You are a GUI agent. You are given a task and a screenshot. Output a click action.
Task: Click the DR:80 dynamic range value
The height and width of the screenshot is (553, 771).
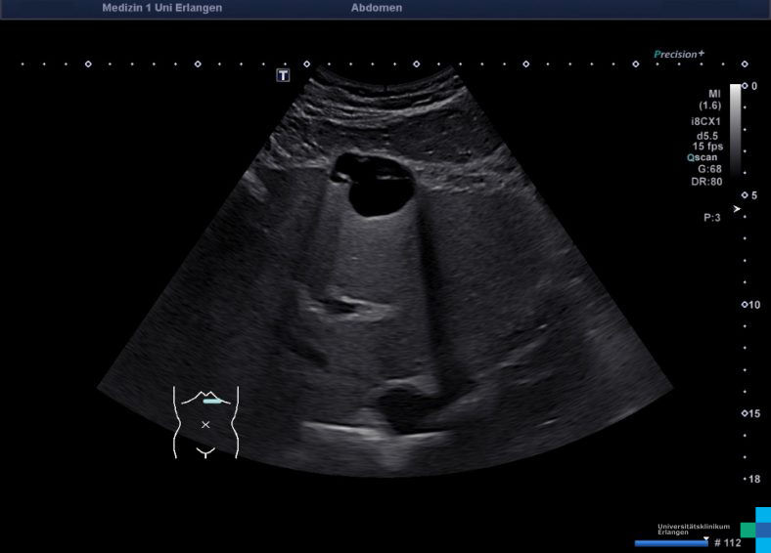(707, 181)
